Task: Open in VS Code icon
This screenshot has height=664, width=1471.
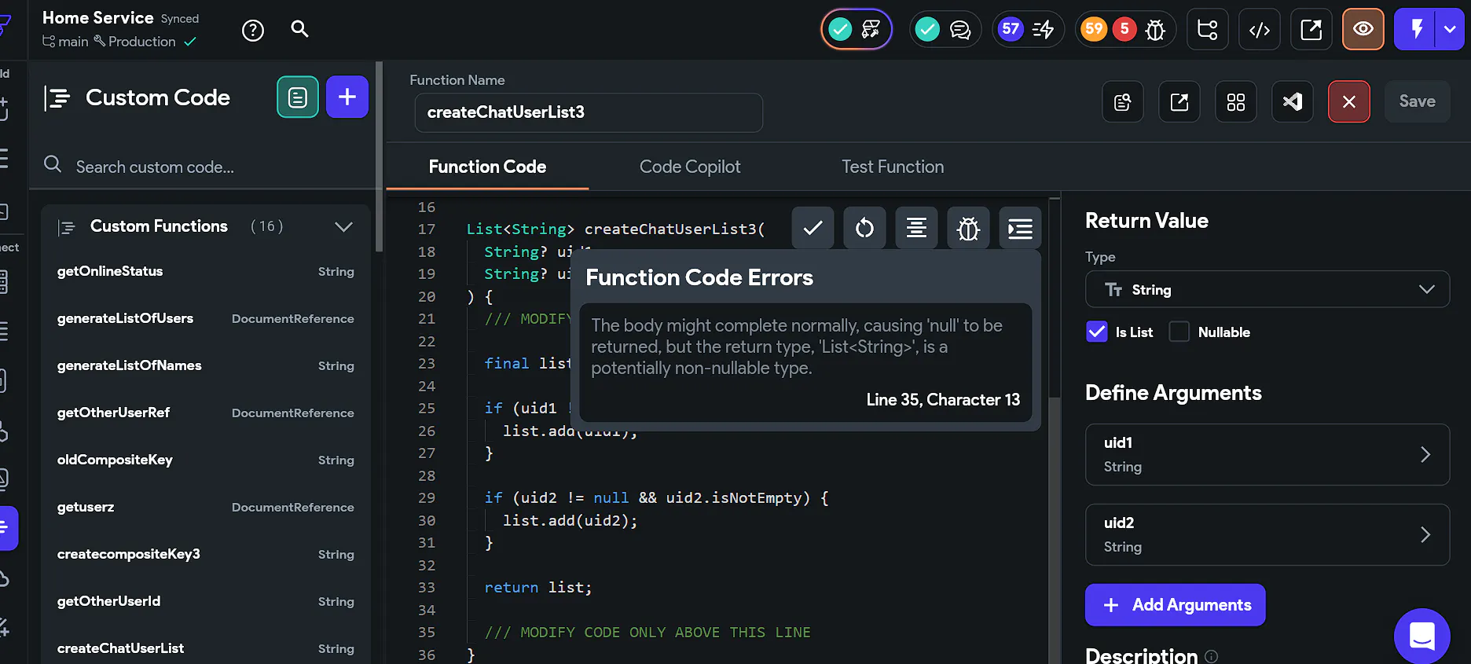Action: pos(1293,101)
